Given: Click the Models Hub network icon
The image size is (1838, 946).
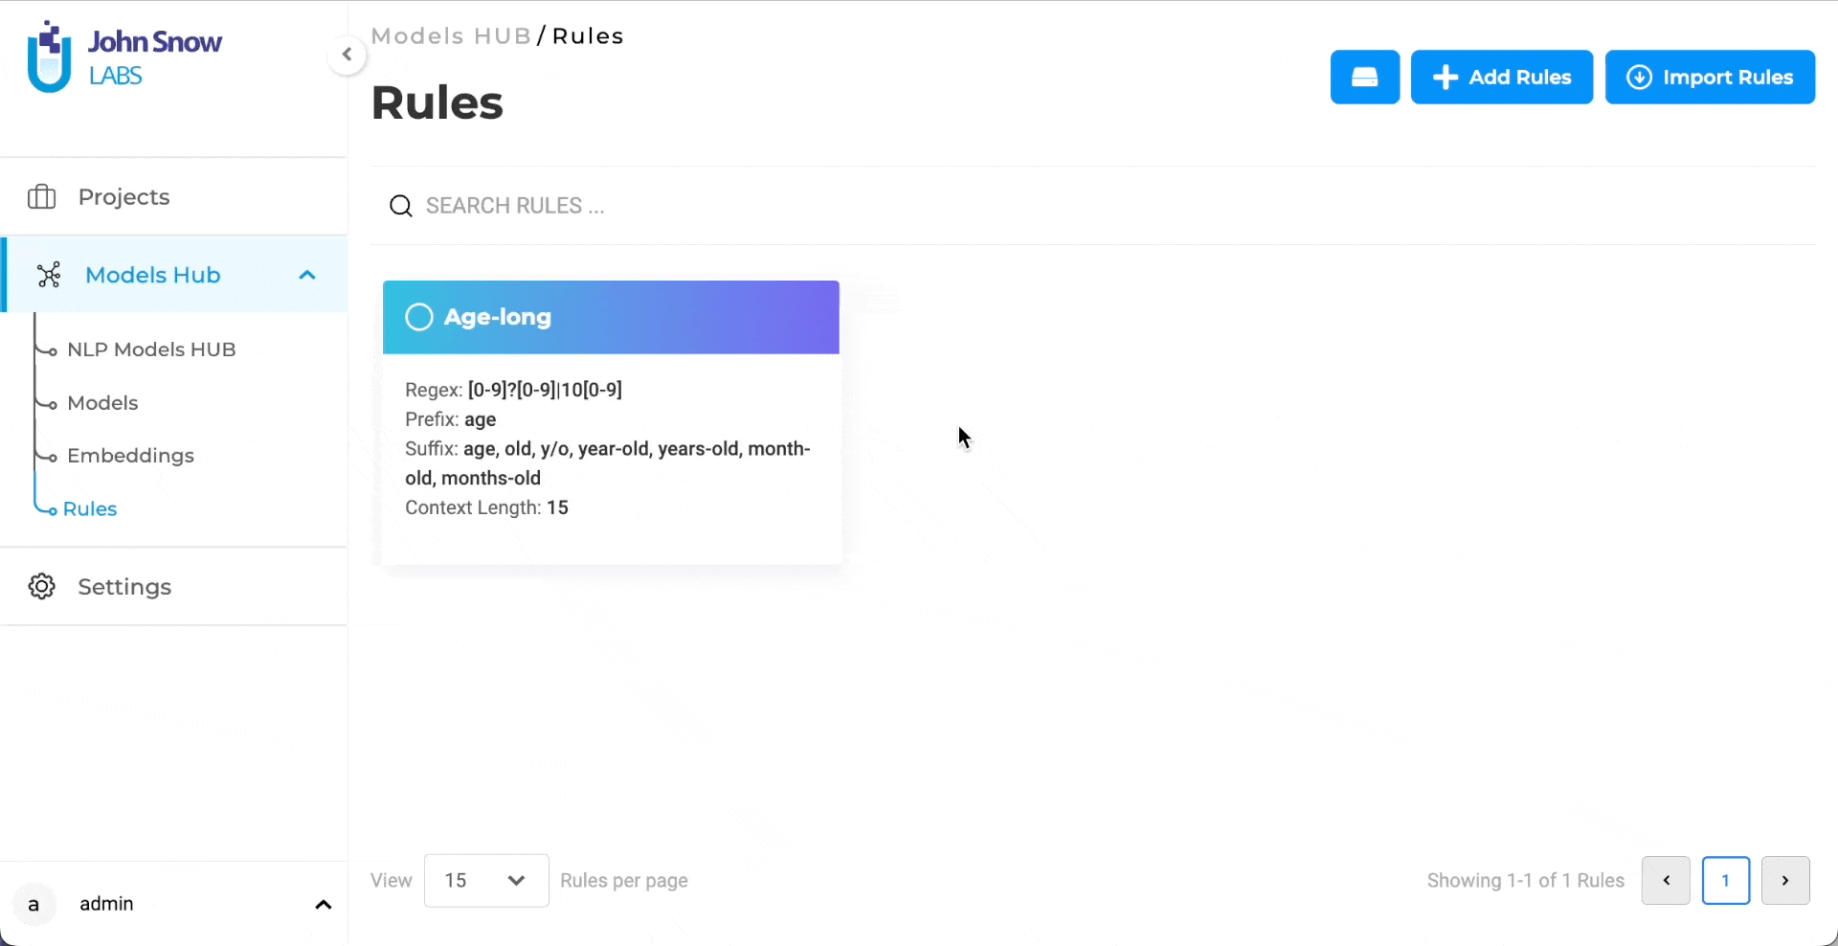Looking at the screenshot, I should 49,275.
